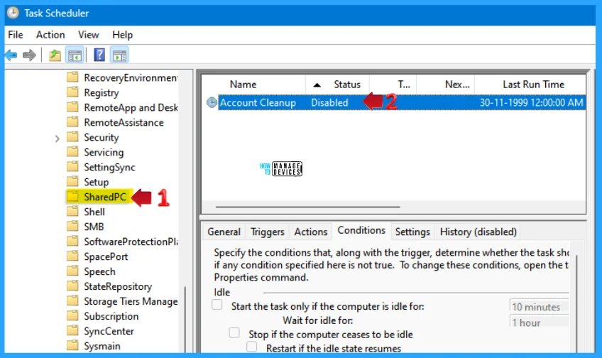Screen dimensions: 602x358
Task: Select the Sysmain tree item
Action: coord(102,346)
